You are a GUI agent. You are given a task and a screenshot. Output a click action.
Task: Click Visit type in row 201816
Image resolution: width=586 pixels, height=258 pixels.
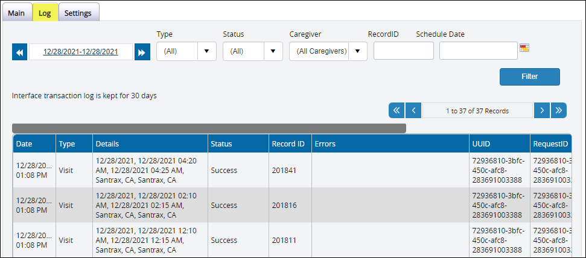[x=74, y=206]
